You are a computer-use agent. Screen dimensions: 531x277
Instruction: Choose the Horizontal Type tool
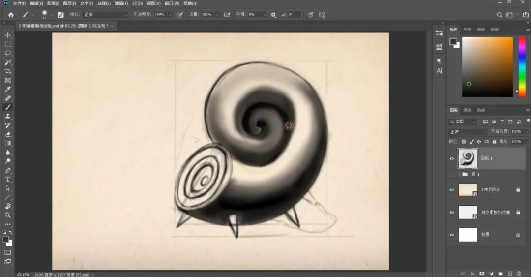click(8, 179)
